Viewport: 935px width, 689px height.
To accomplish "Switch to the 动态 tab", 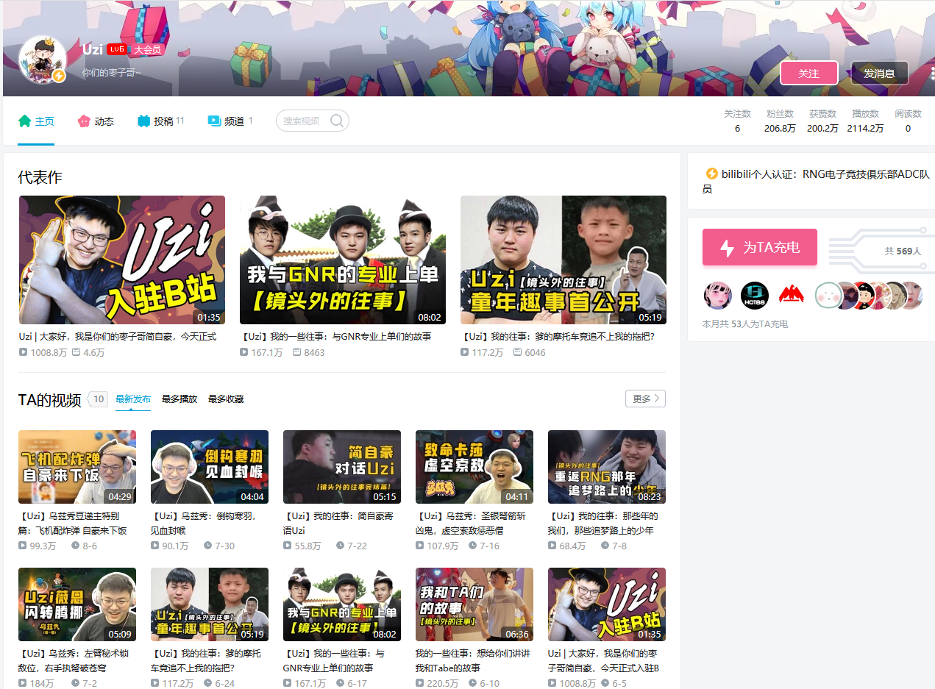I will [96, 121].
